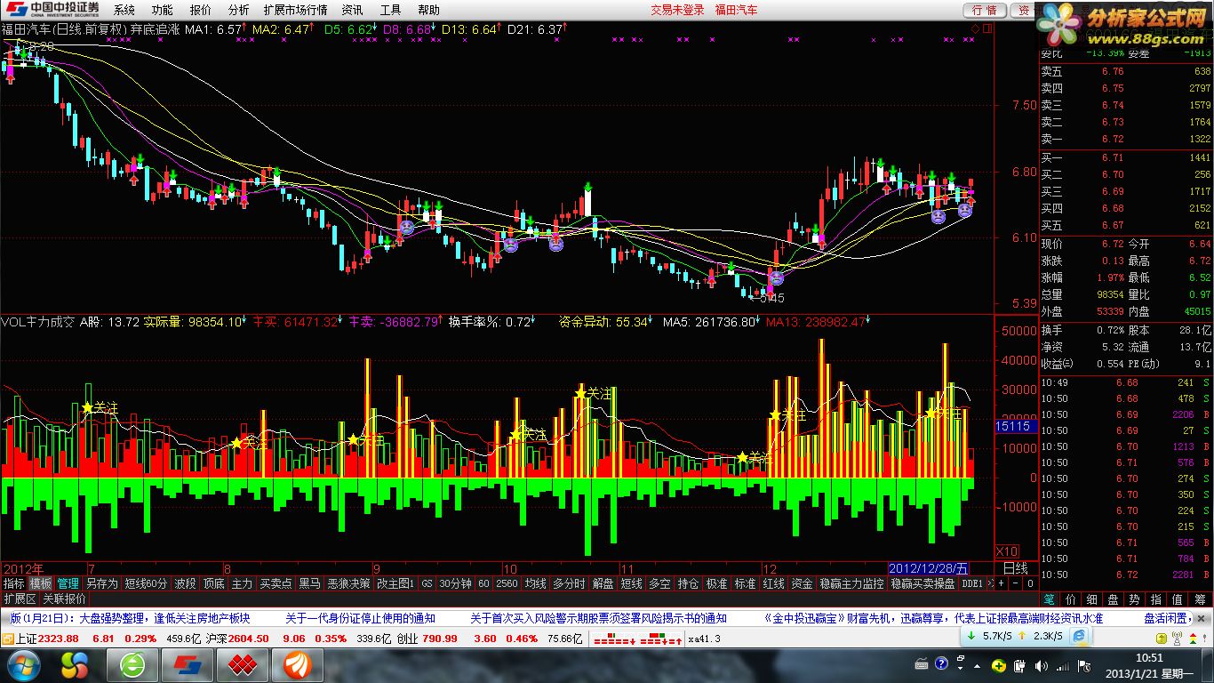Switch to the GS template
The image size is (1214, 683).
point(427,583)
